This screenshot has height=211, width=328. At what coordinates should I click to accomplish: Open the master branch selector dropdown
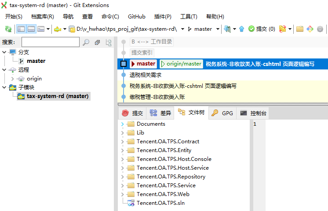218,29
